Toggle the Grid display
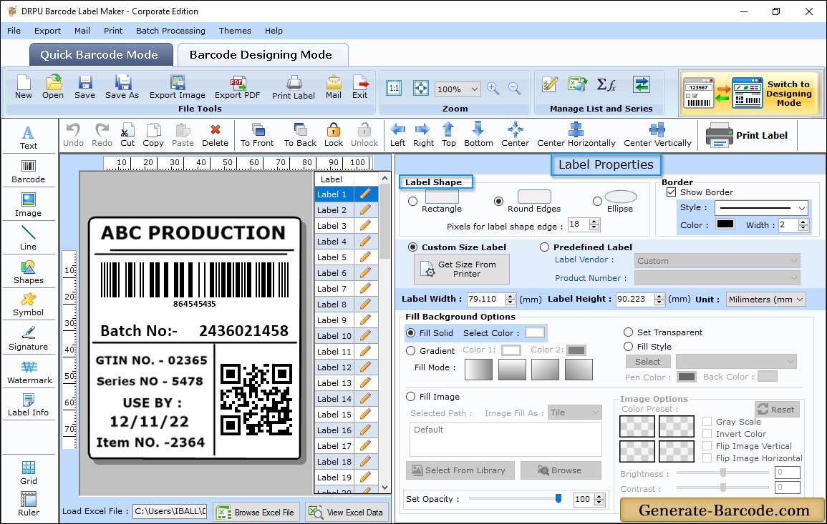Viewport: 827px width, 524px height. [29, 473]
